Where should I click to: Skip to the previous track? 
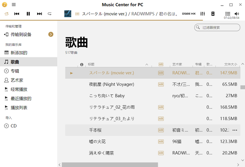click(x=17, y=14)
